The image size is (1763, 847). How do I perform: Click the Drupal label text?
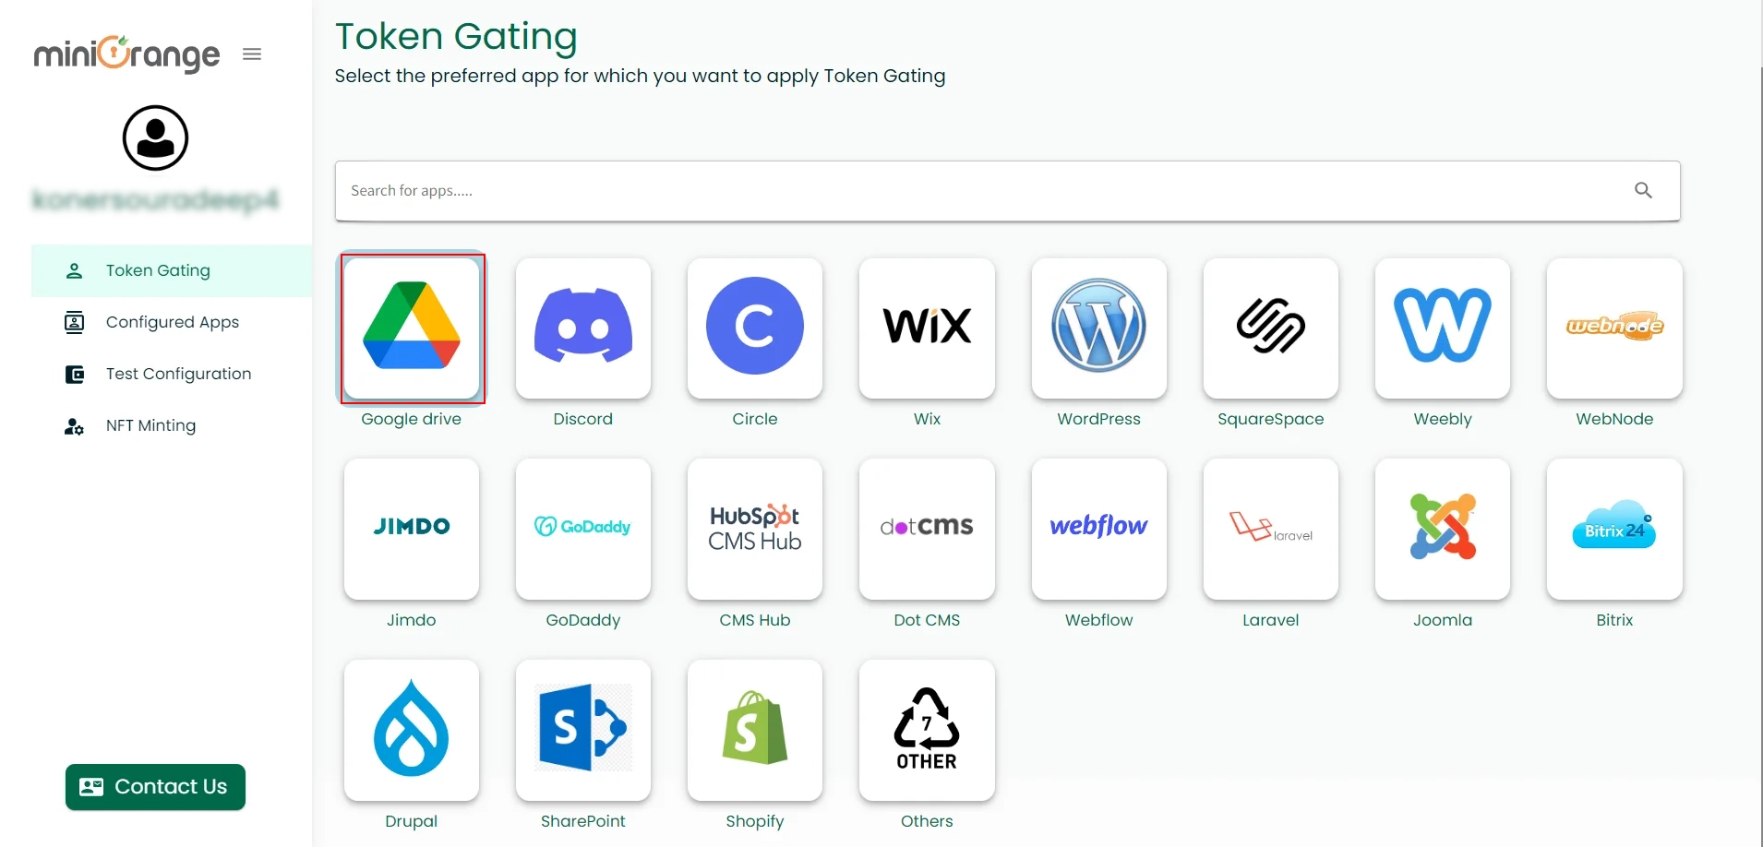pos(412,821)
